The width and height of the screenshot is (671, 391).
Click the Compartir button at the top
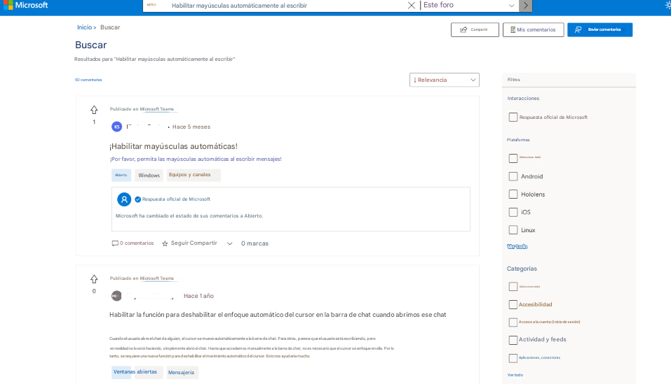coord(475,30)
